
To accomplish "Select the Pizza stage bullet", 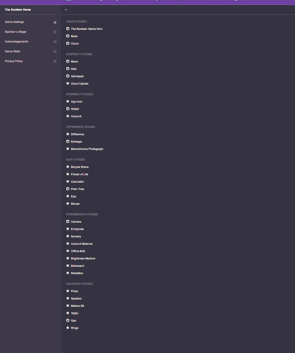I will point(68,291).
